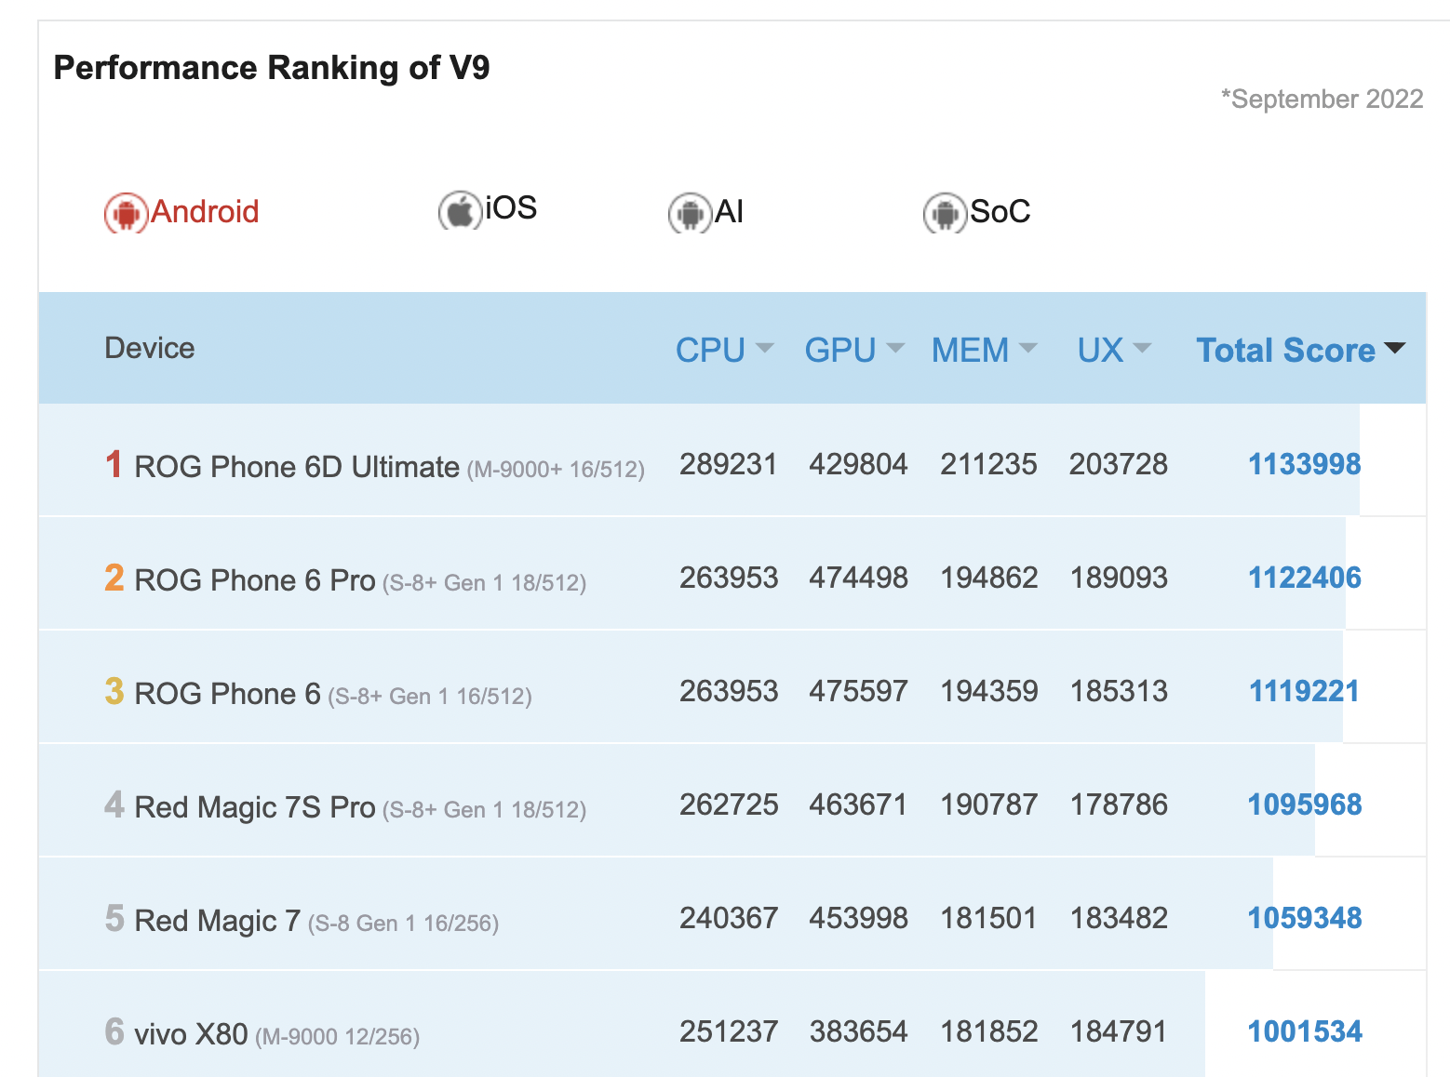1450x1077 pixels.
Task: Click the arrow next to MEM
Action: coord(1028,348)
